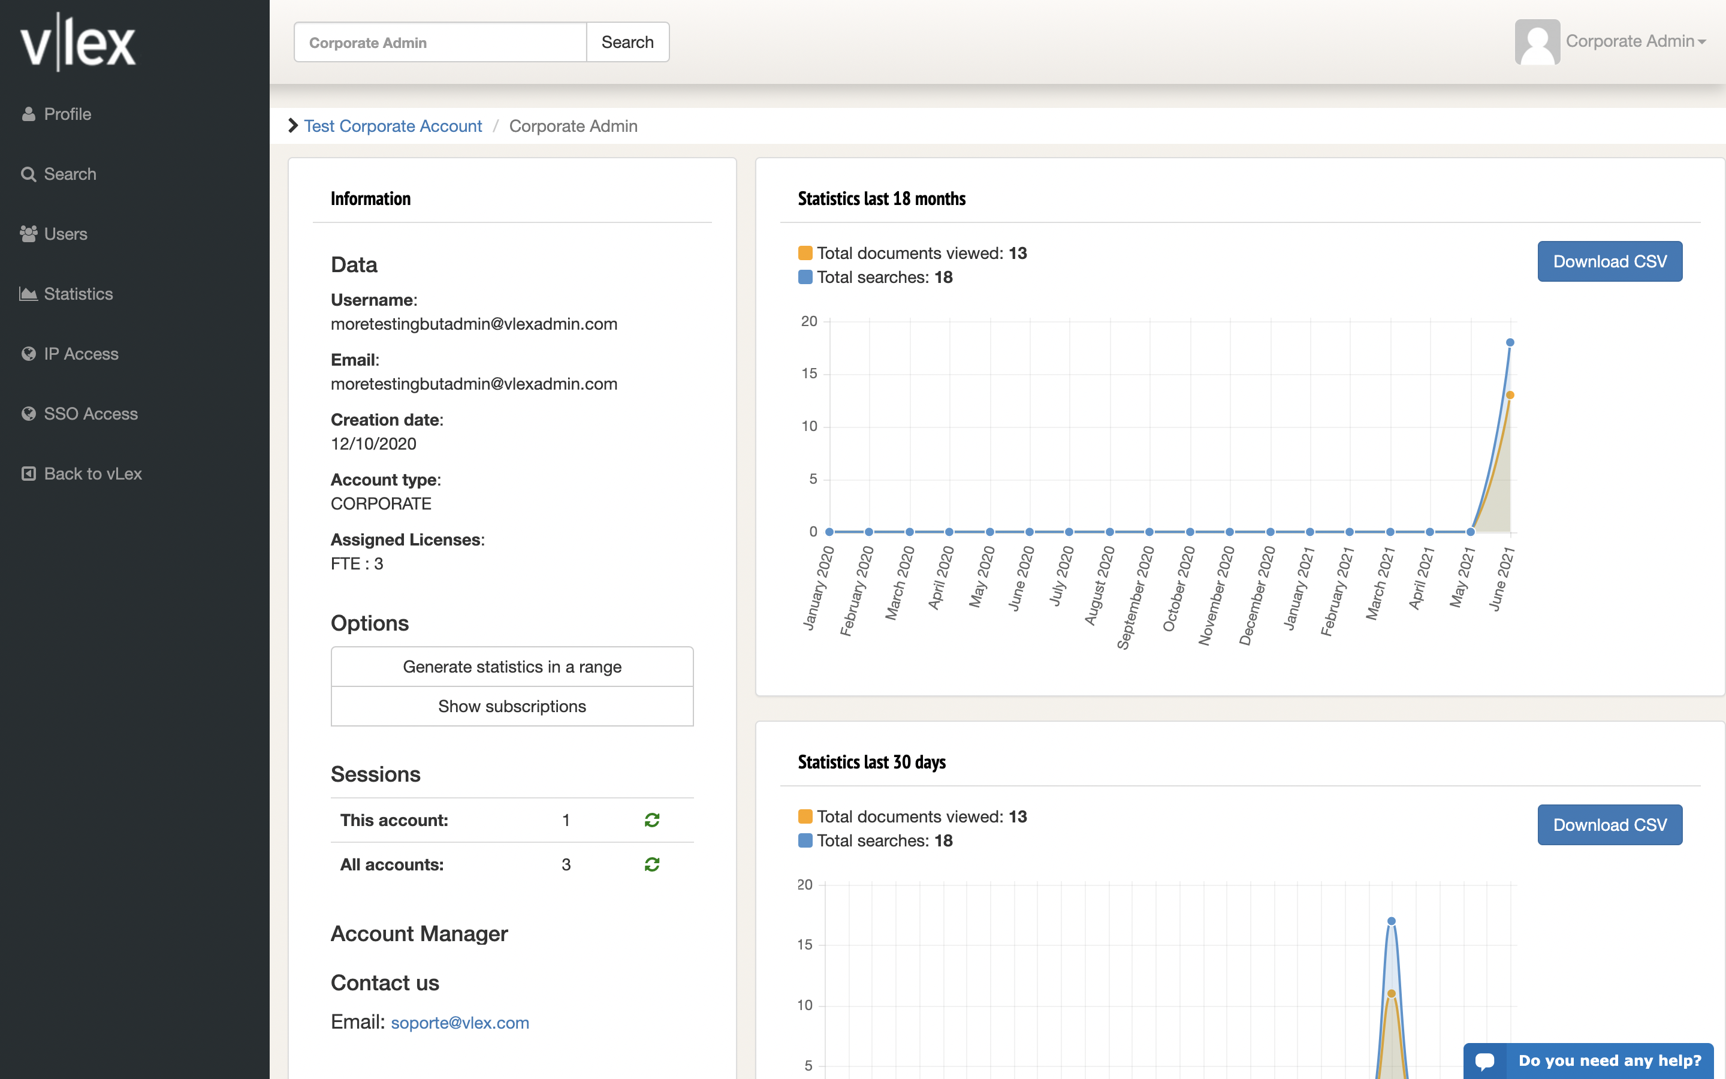The width and height of the screenshot is (1726, 1079).
Task: Focus the Corporate Admin search field
Action: click(440, 42)
